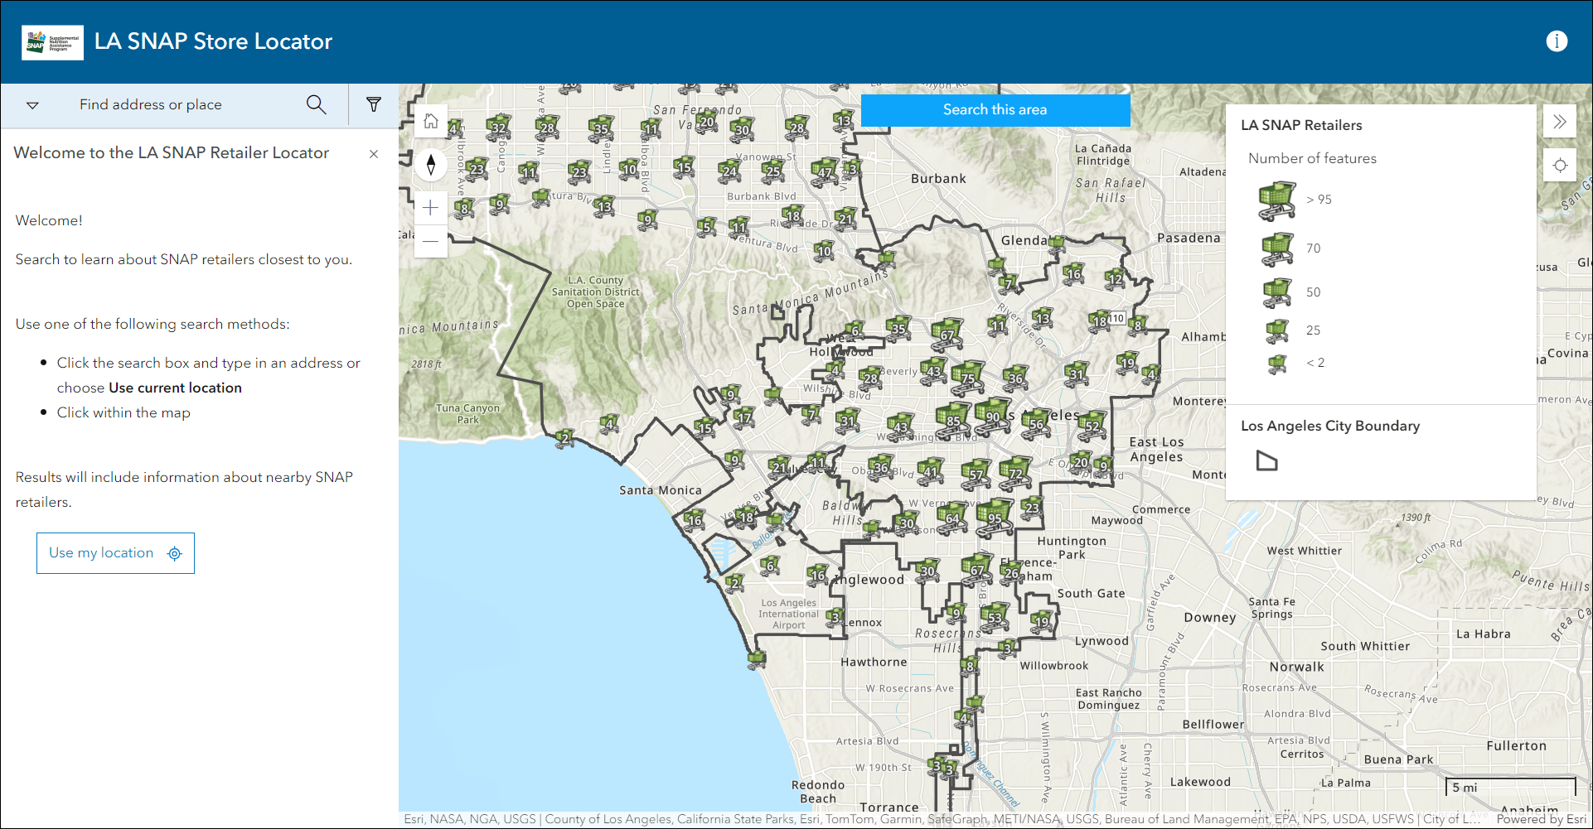The image size is (1593, 829).
Task: Click the cart cluster labeled 52
Action: (1092, 425)
